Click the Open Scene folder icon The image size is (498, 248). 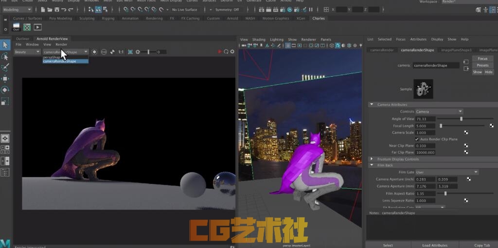coord(50,10)
